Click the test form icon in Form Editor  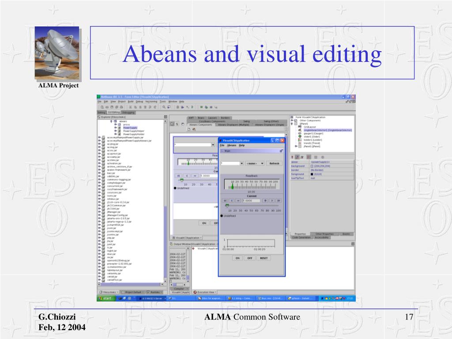182,124
